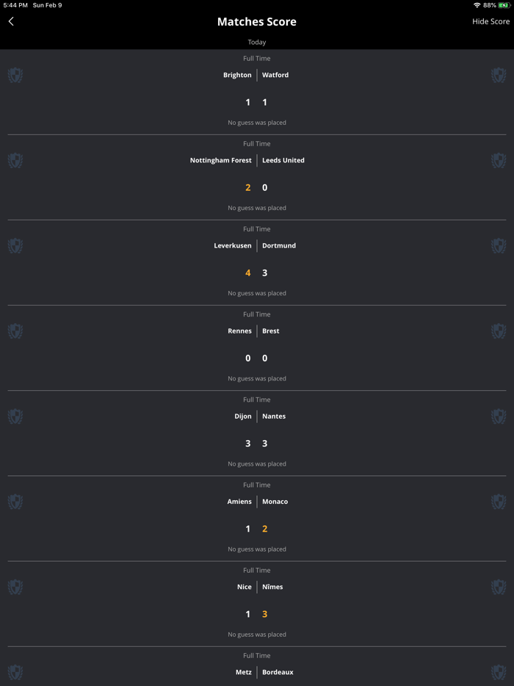Select the Nottingham Forest crest icon
This screenshot has height=686, width=514.
point(15,160)
